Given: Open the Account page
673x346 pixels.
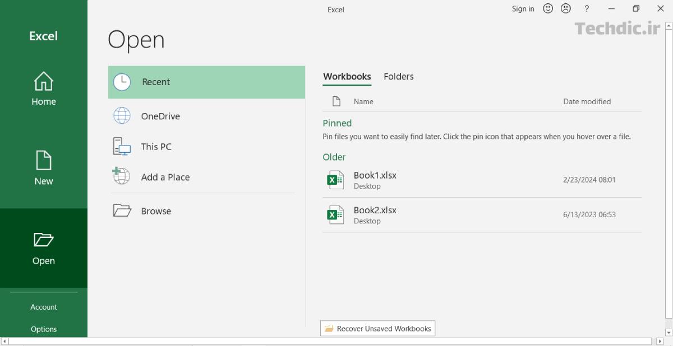Looking at the screenshot, I should (x=44, y=307).
